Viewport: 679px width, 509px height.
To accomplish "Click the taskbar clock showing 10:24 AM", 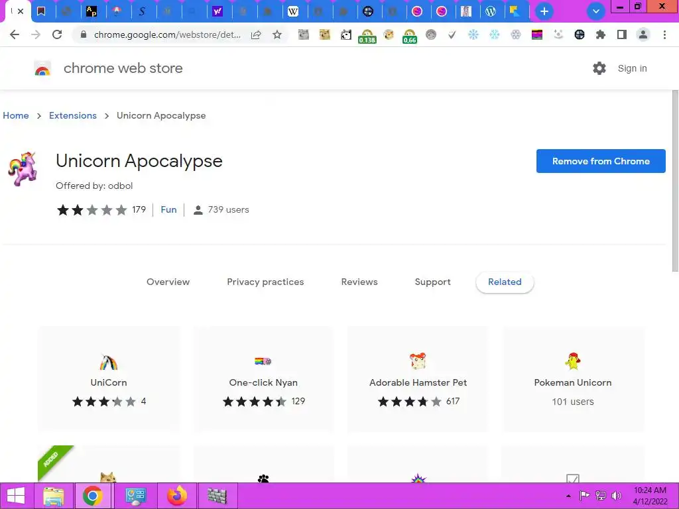I will (650, 496).
